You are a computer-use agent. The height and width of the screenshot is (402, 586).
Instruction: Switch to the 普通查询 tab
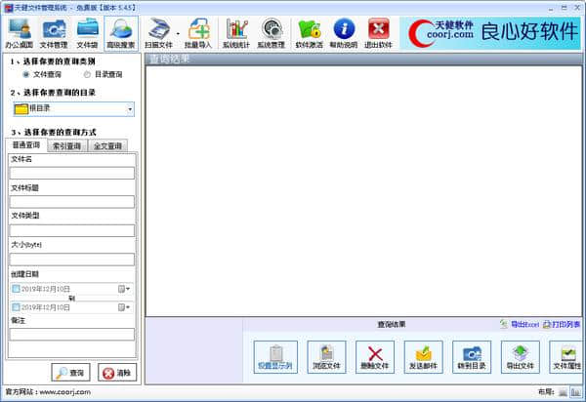(26, 145)
